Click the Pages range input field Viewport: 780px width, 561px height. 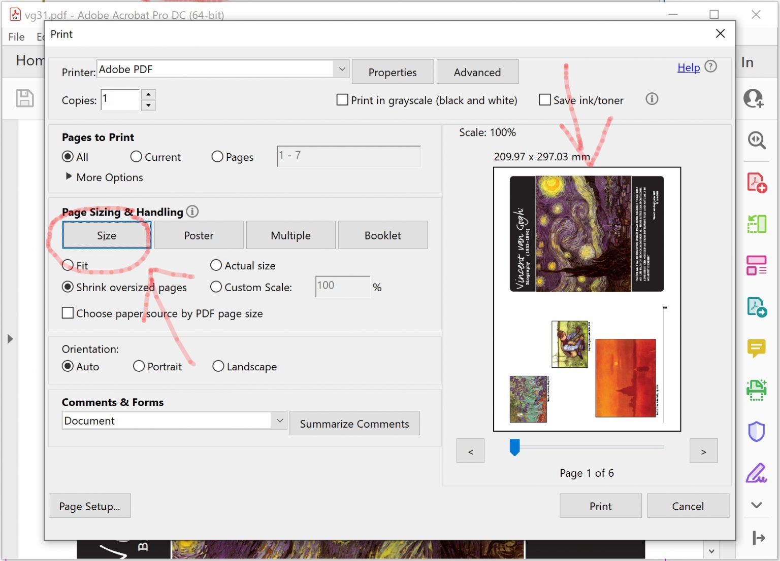coord(348,156)
